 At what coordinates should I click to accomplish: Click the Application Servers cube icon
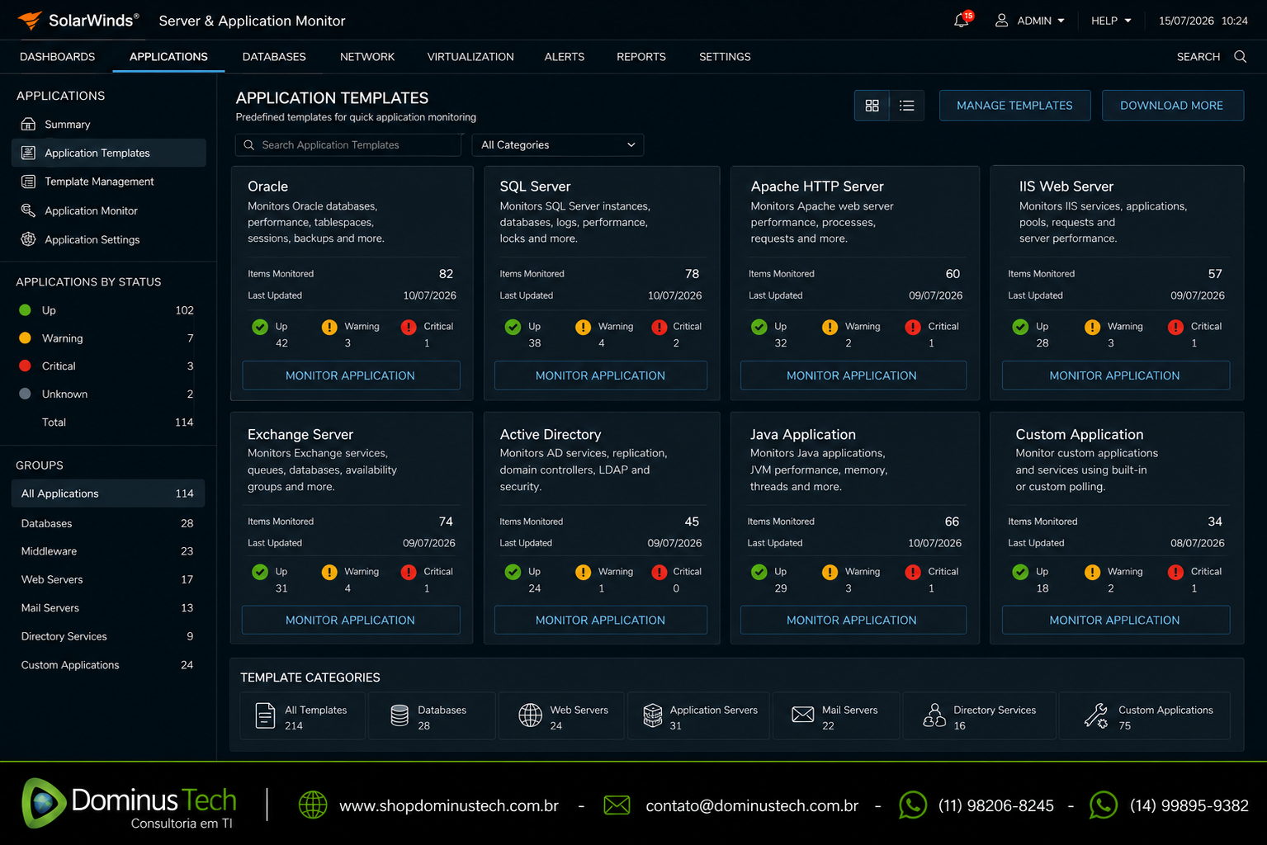[x=652, y=715]
